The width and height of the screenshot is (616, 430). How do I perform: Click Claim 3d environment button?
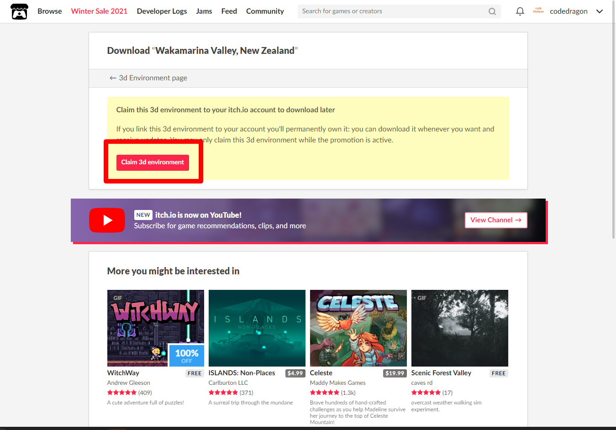click(x=153, y=163)
